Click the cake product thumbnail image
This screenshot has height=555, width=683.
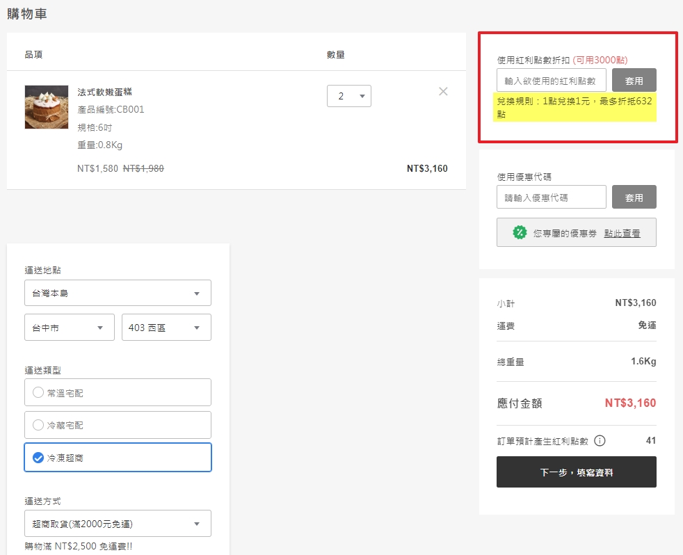click(46, 107)
